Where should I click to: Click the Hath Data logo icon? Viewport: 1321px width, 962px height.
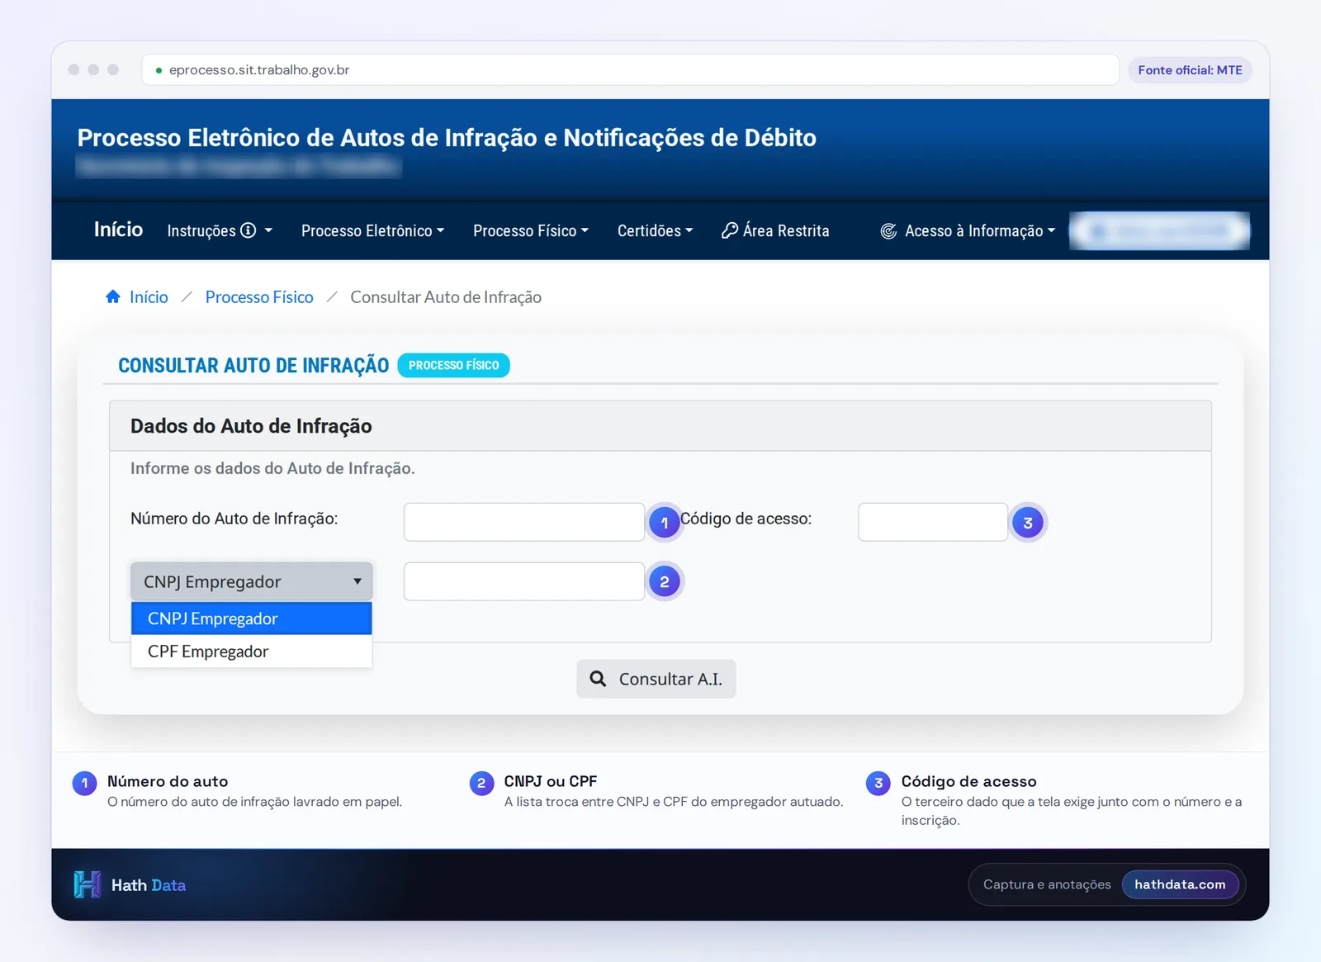tap(88, 884)
